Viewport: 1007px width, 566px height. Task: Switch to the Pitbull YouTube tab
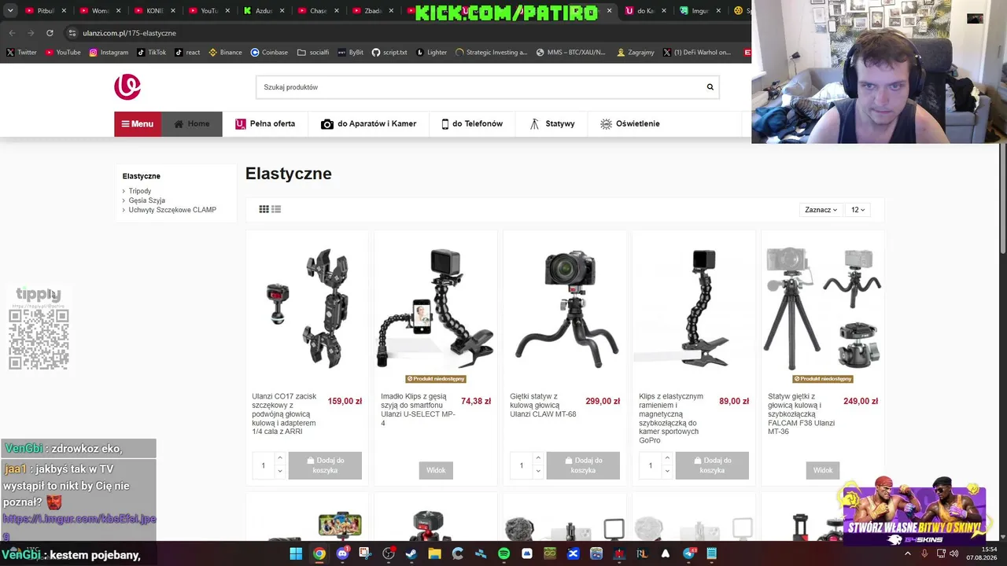click(x=46, y=11)
